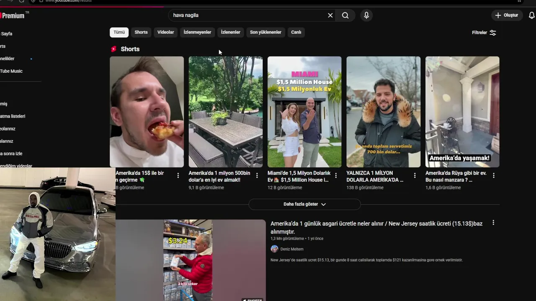Screen dimensions: 536x301
Task: Click the '9,1 B görüntüleme' view count
Action: pos(206,188)
